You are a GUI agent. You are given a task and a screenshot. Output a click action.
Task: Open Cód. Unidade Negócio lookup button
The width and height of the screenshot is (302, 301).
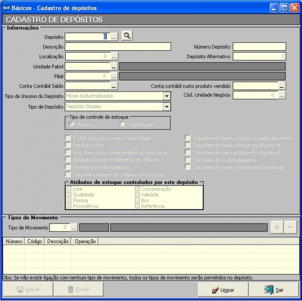(282, 95)
